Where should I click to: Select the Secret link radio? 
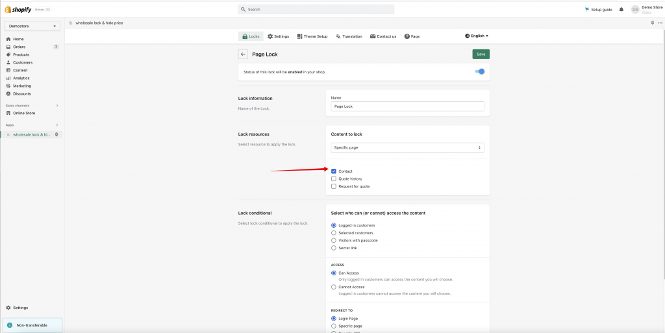pyautogui.click(x=334, y=248)
